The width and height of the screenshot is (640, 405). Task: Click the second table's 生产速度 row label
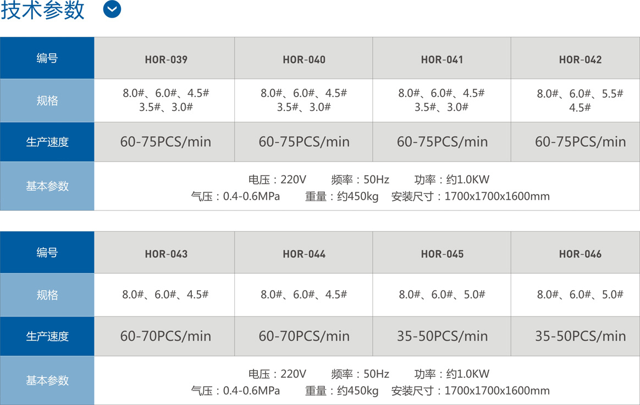click(x=47, y=336)
